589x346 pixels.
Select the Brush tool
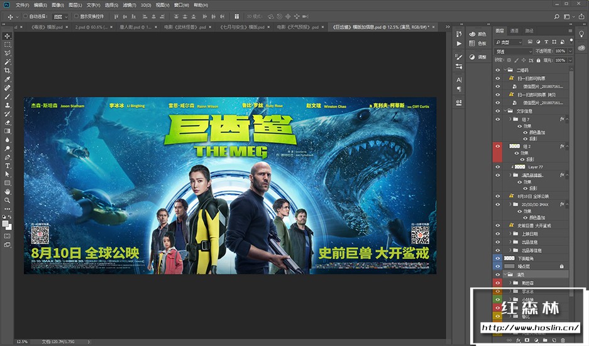(7, 97)
